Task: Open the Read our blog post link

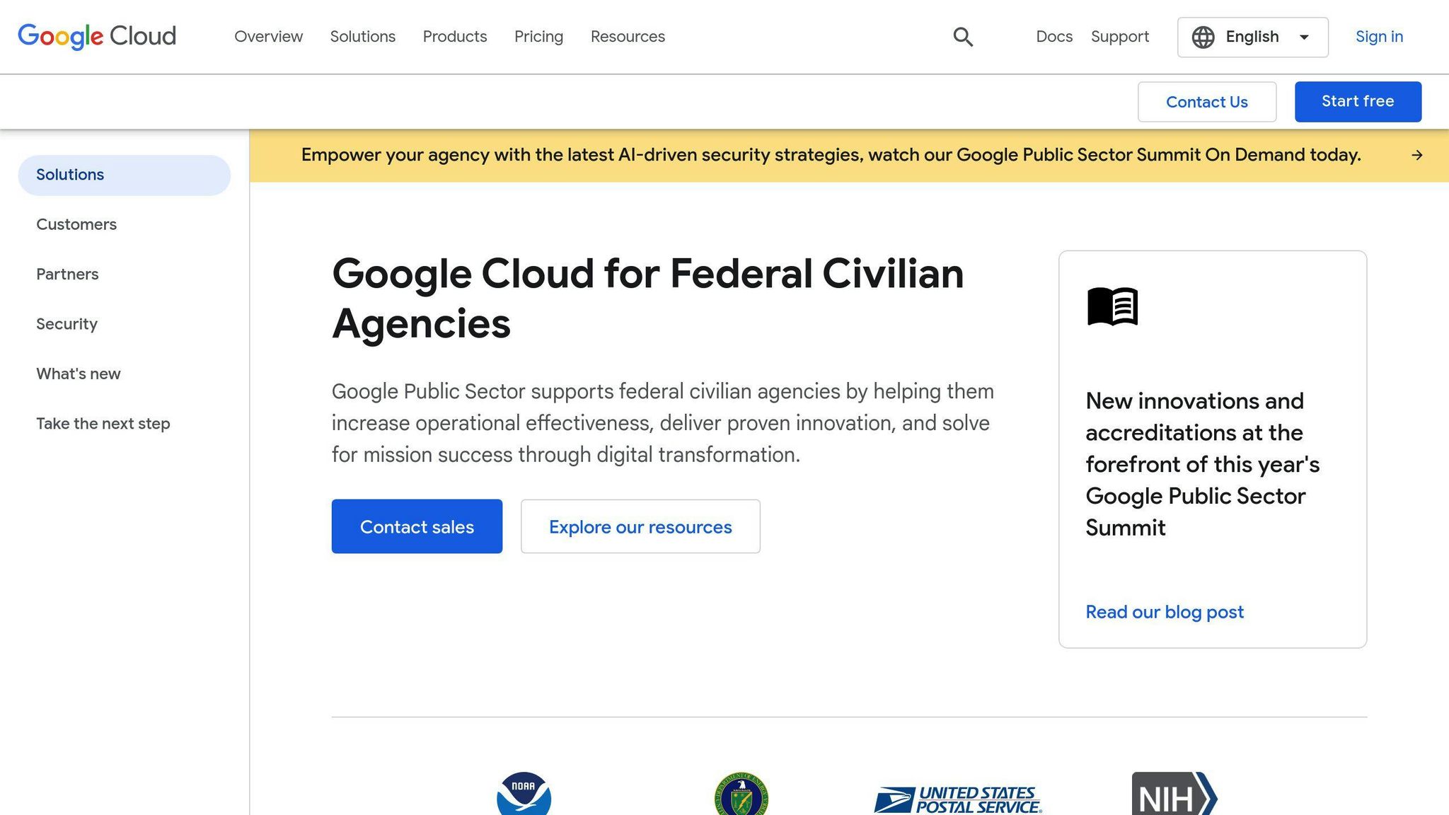Action: tap(1165, 612)
